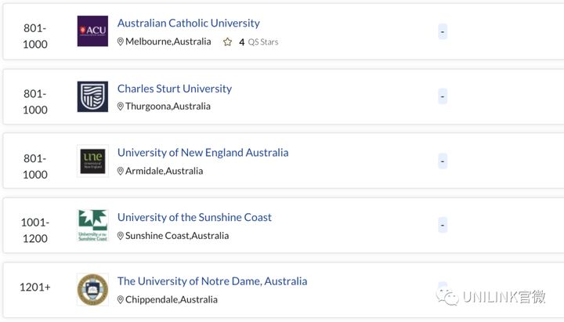Click the dash score badge for ACU
This screenshot has width=564, height=322.
[x=443, y=31]
